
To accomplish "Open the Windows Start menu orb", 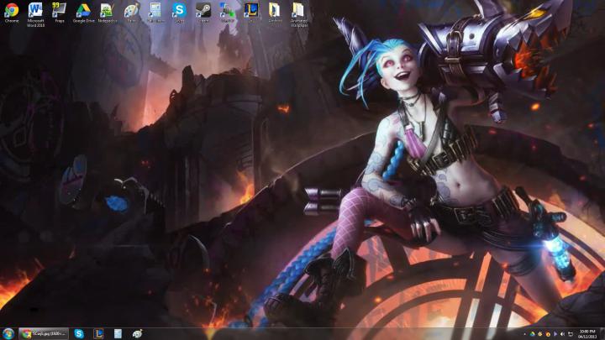I will (8, 334).
